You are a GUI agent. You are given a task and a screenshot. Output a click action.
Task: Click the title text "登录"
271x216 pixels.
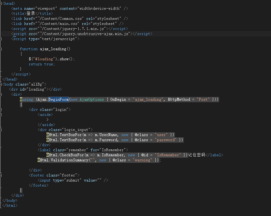coord(31,14)
